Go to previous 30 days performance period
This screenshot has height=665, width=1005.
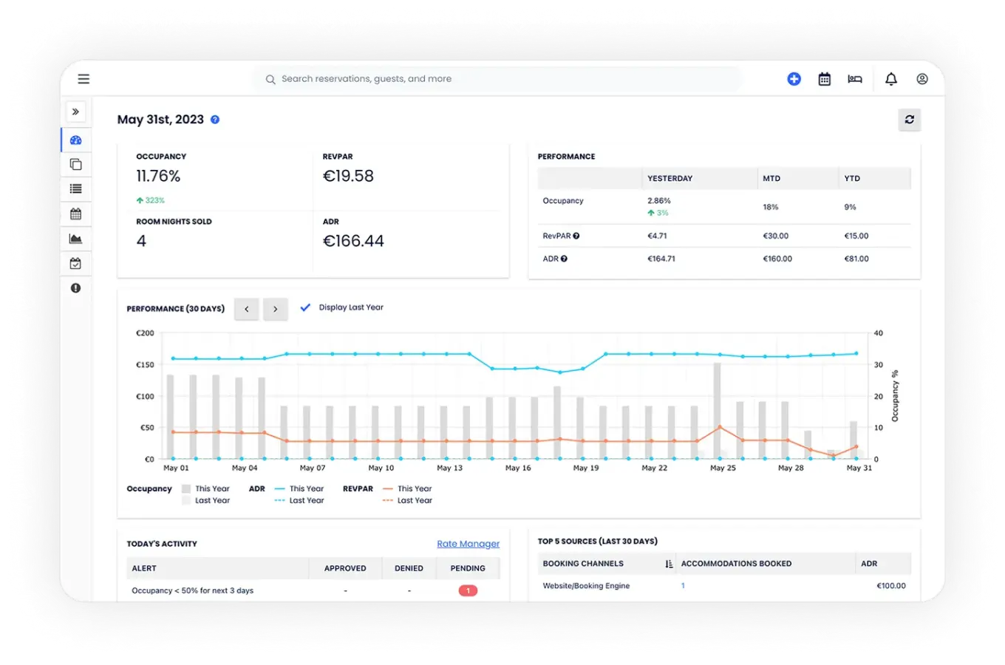point(247,309)
